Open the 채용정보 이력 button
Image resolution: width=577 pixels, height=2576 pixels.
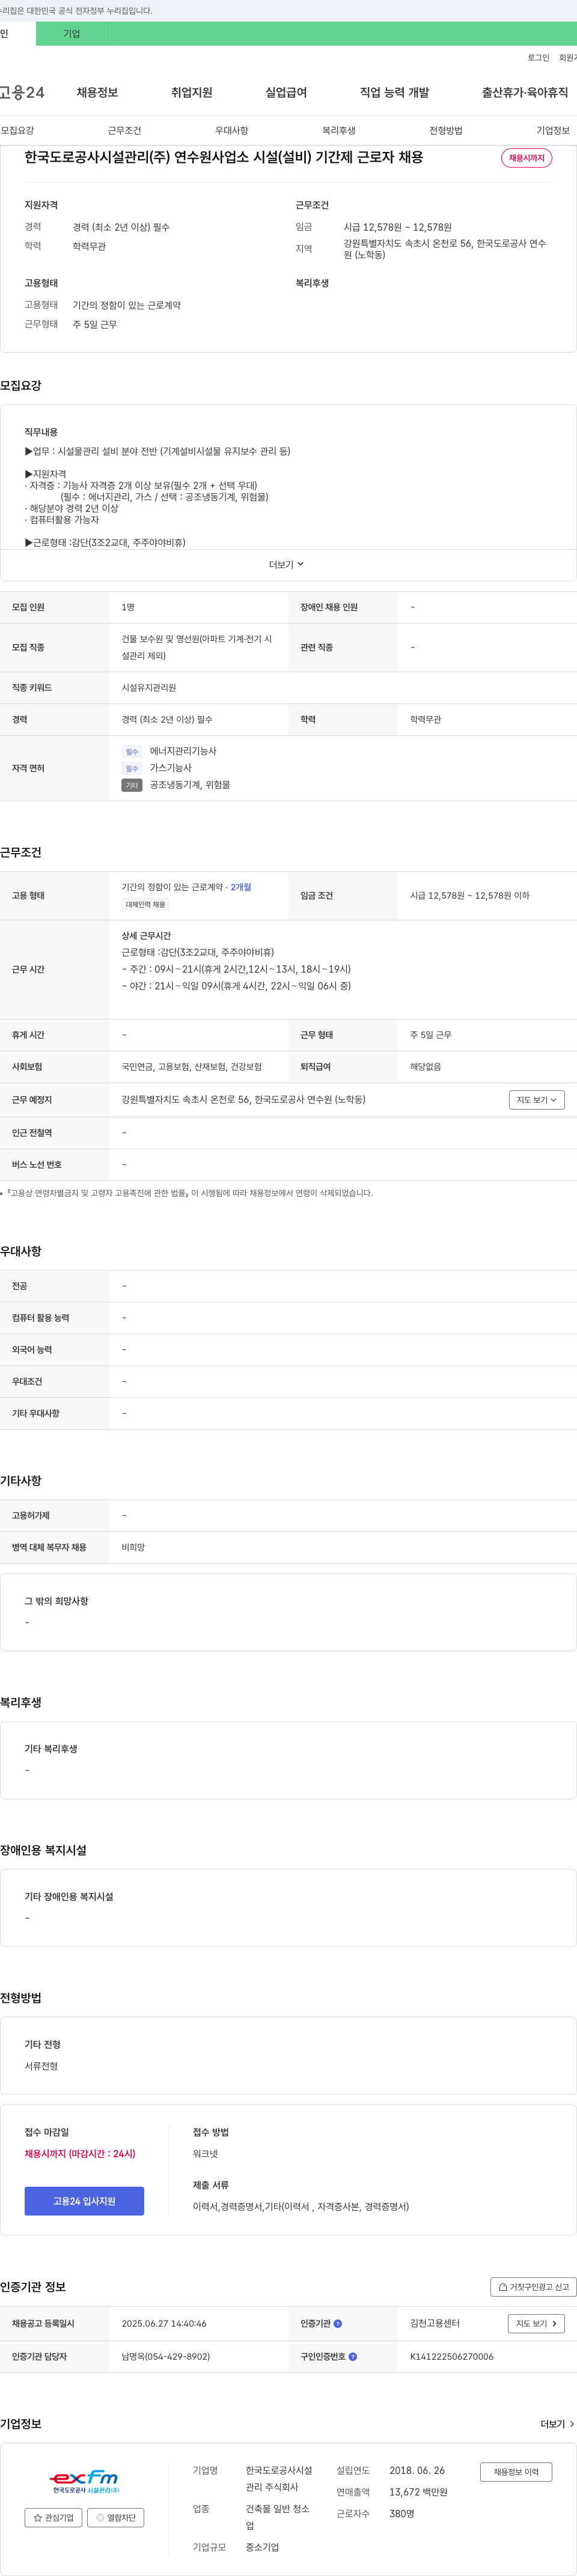pos(516,2471)
